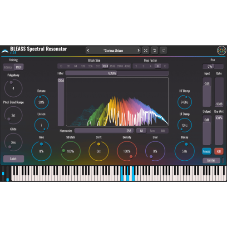Screen dimensions: 227x227
Task: Toggle the Latch button
Action: (x=14, y=158)
